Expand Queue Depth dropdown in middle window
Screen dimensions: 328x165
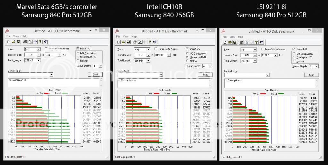pos(210,66)
